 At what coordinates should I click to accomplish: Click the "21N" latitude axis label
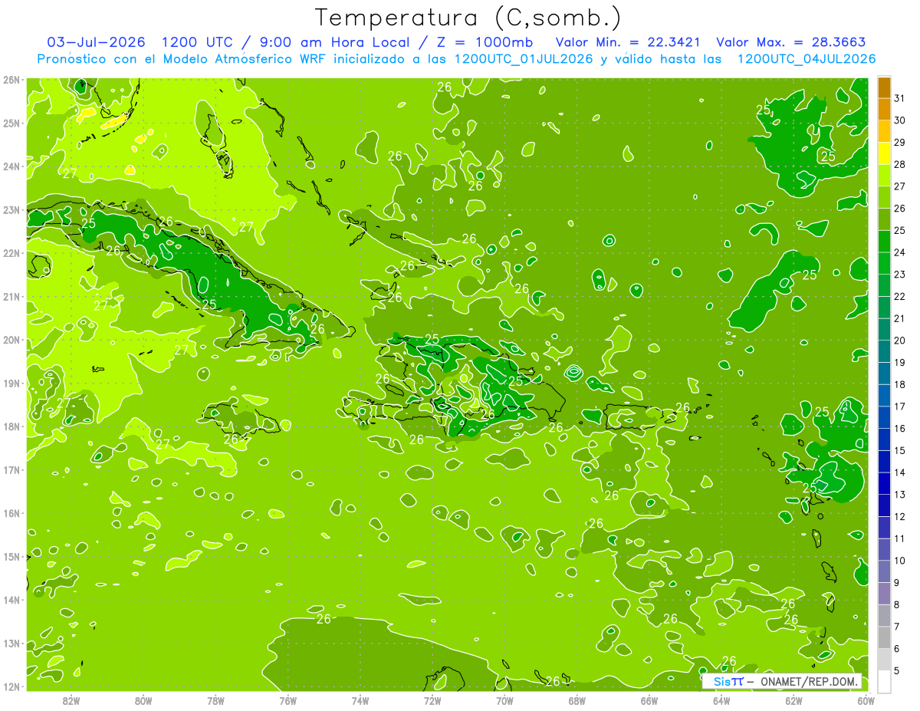(11, 296)
